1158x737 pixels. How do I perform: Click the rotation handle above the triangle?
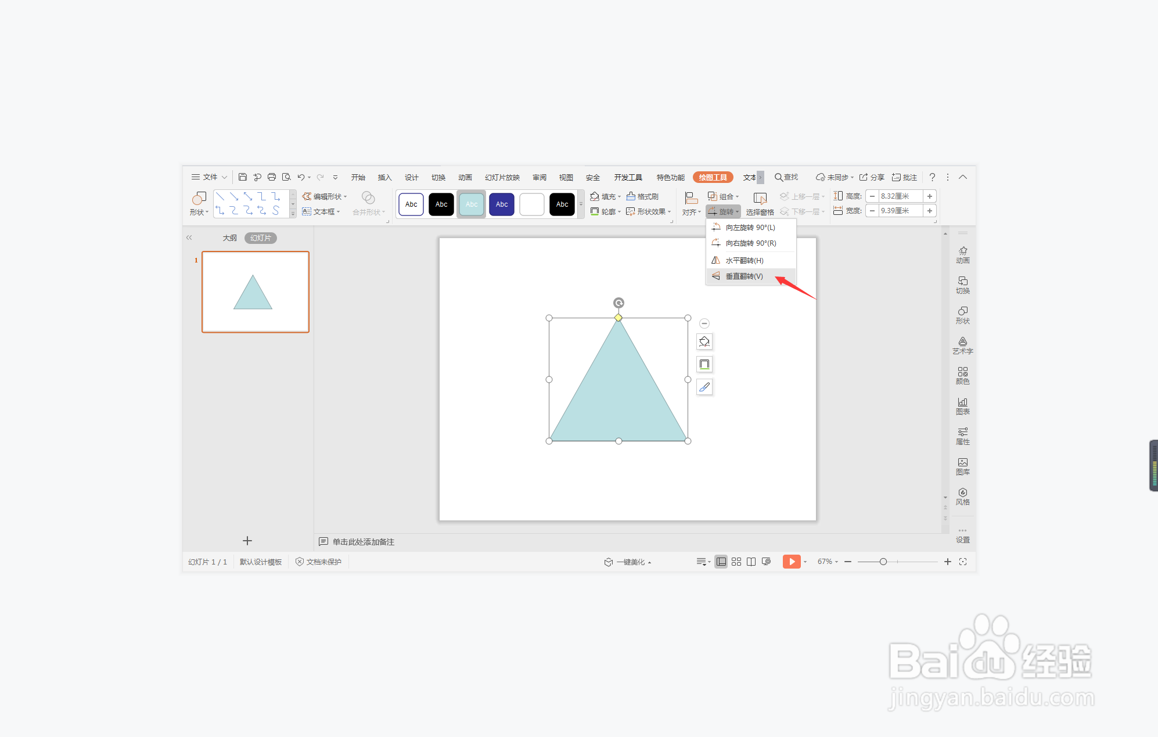(x=618, y=303)
